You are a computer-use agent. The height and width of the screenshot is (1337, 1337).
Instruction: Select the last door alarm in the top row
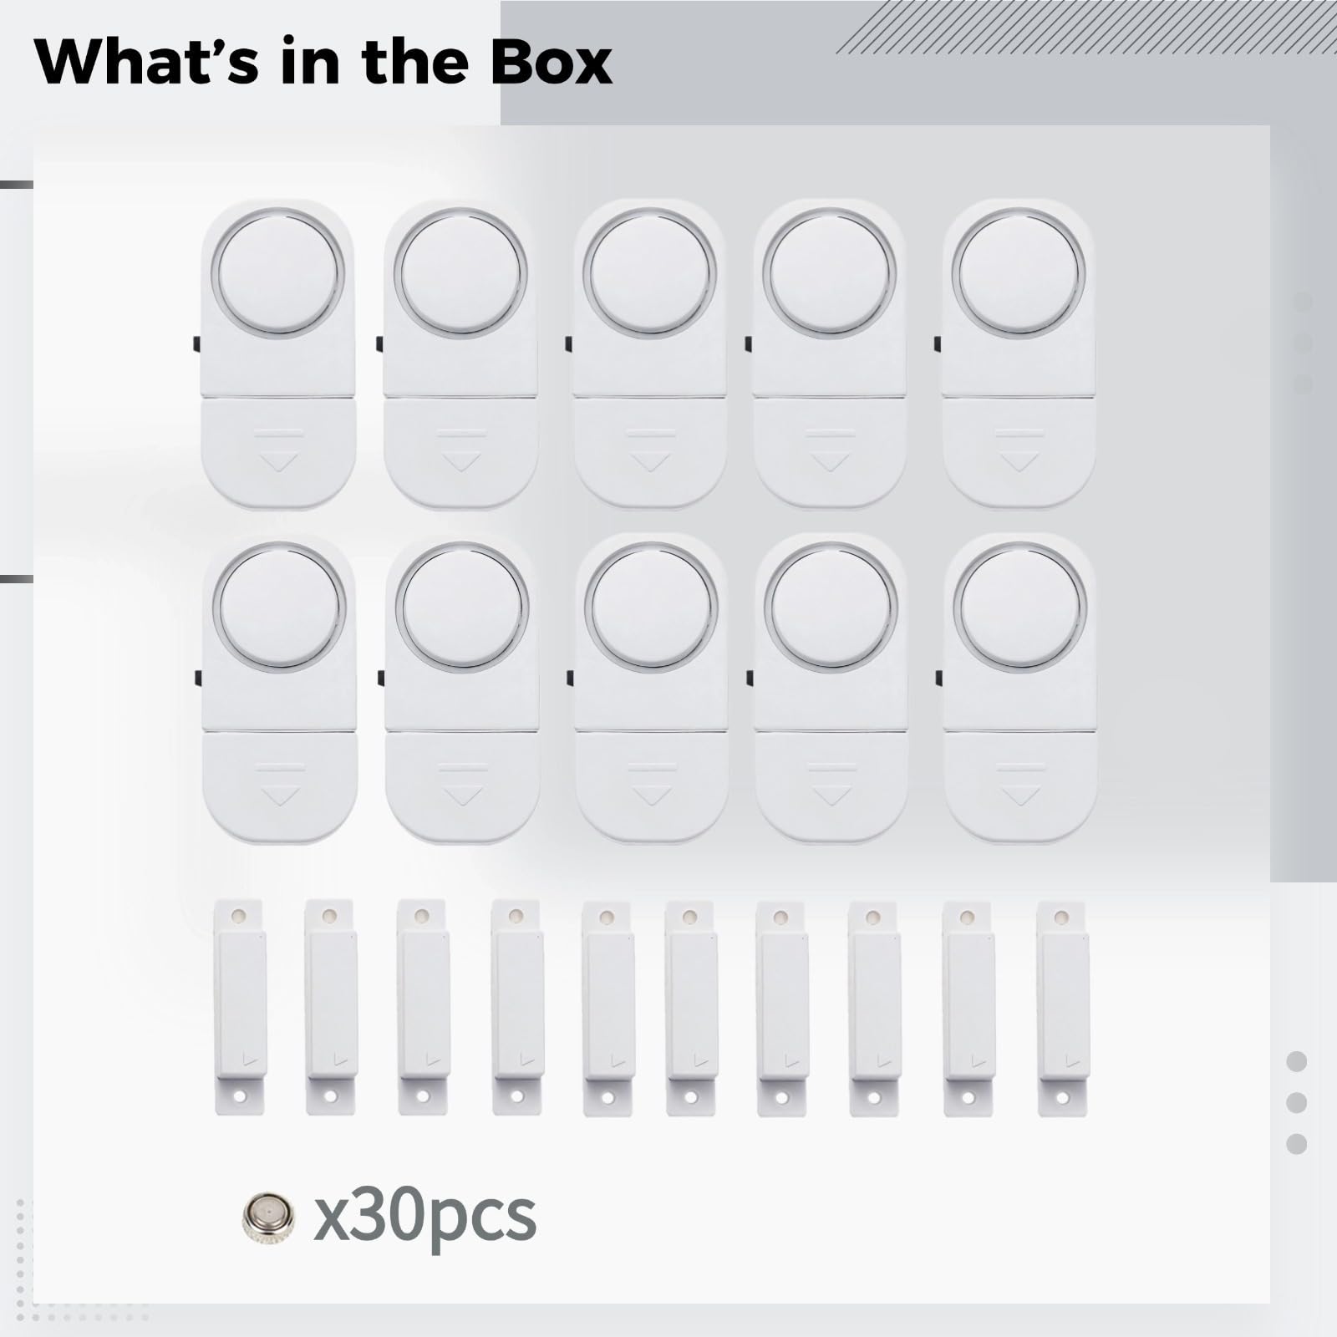pos(1018,353)
